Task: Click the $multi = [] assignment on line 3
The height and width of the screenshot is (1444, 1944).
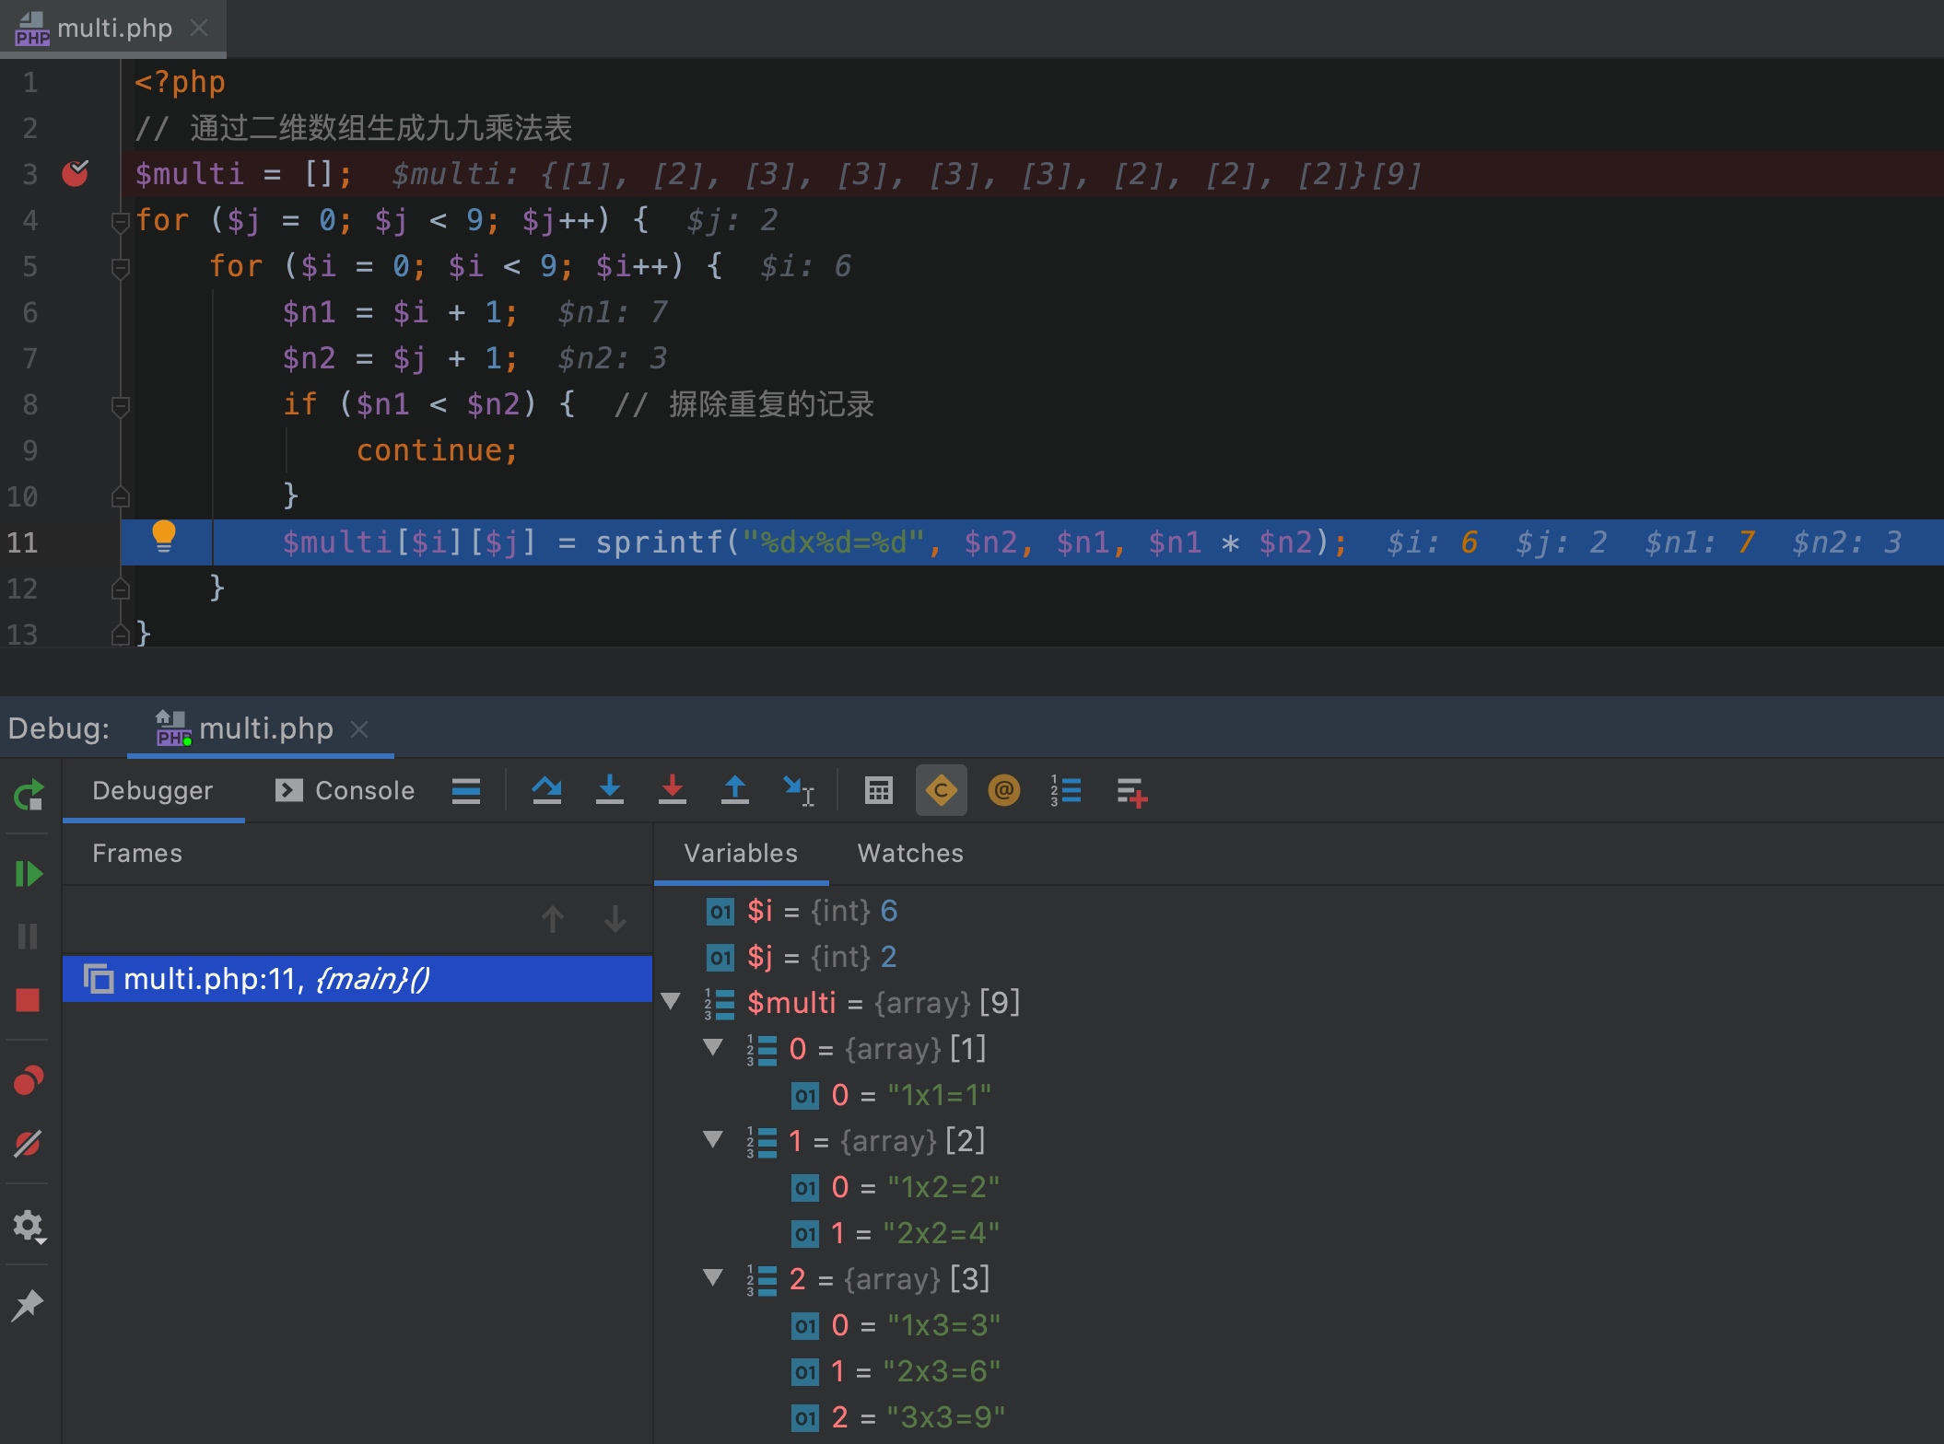Action: click(x=243, y=174)
